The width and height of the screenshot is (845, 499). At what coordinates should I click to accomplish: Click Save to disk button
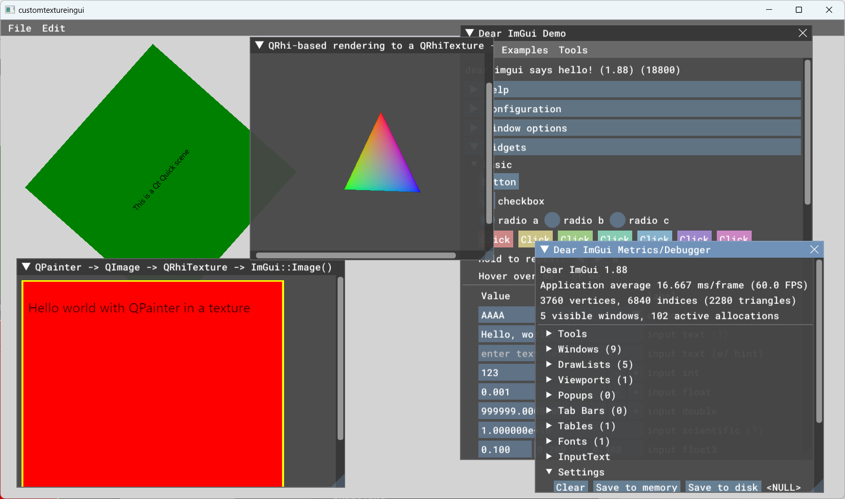[x=723, y=487]
